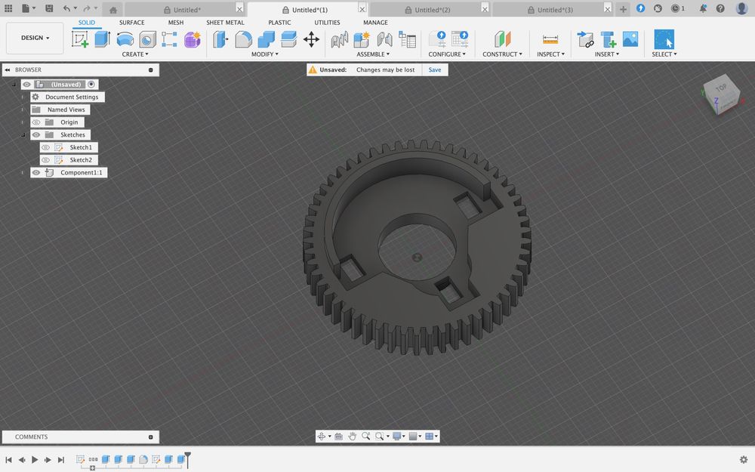
Task: Switch to the PLASTIC tab
Action: tap(279, 23)
